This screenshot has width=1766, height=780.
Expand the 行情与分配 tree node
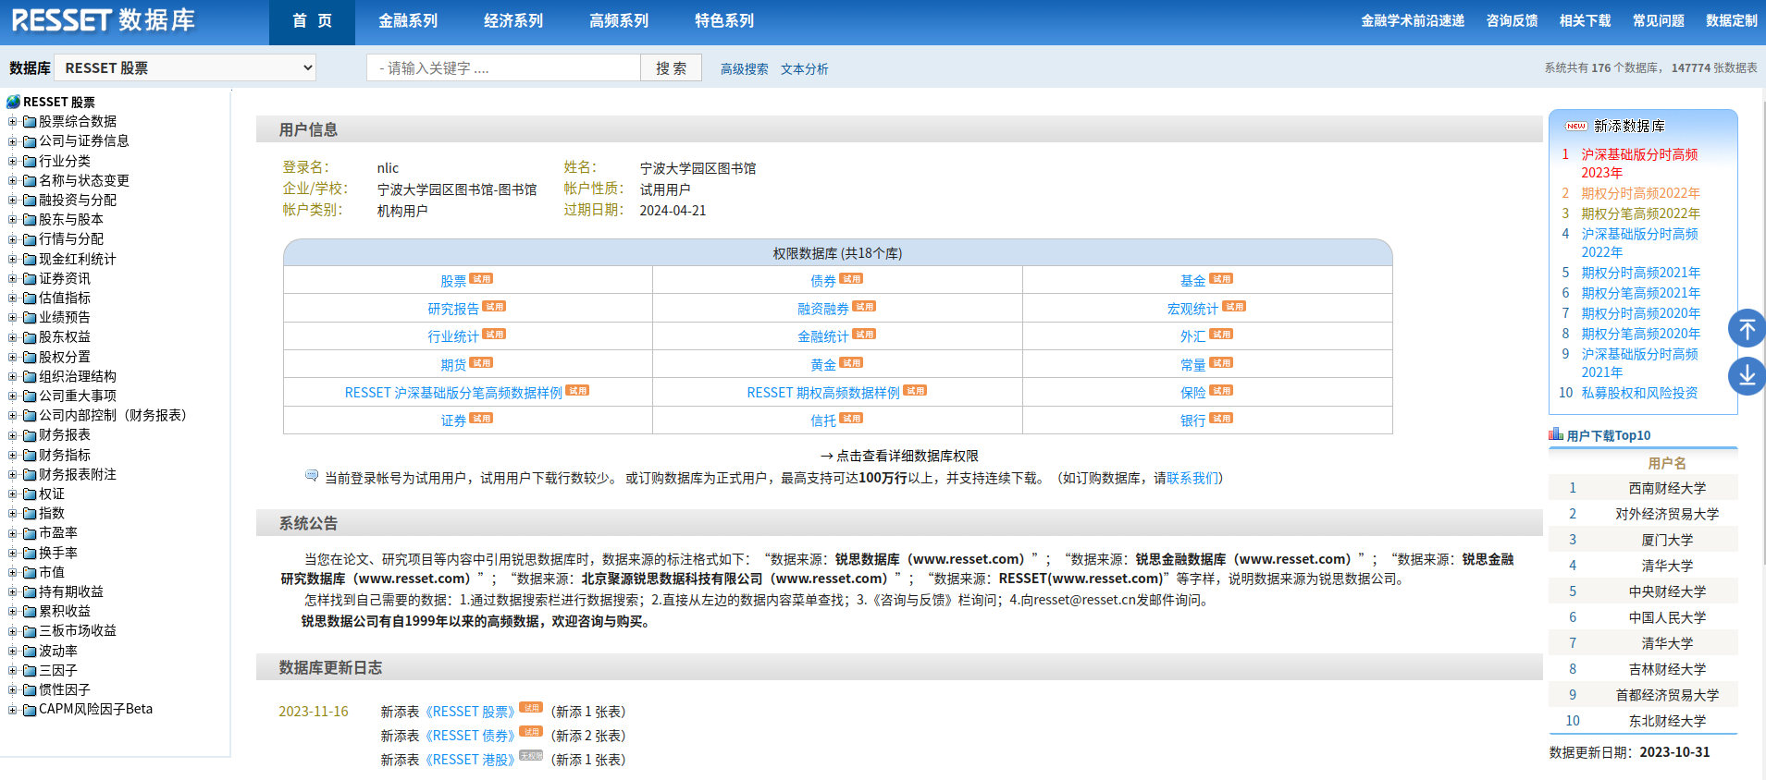click(x=13, y=239)
